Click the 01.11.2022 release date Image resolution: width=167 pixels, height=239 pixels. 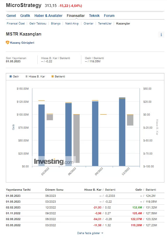coord(13,213)
